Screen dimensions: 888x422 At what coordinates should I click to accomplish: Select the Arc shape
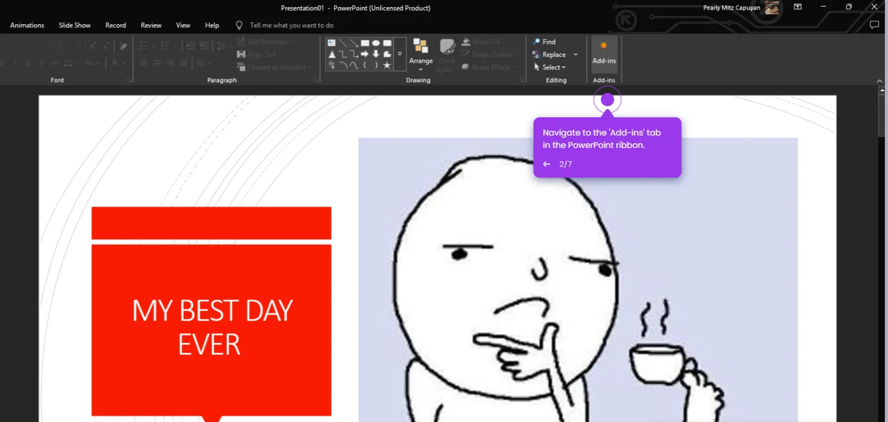tap(343, 65)
